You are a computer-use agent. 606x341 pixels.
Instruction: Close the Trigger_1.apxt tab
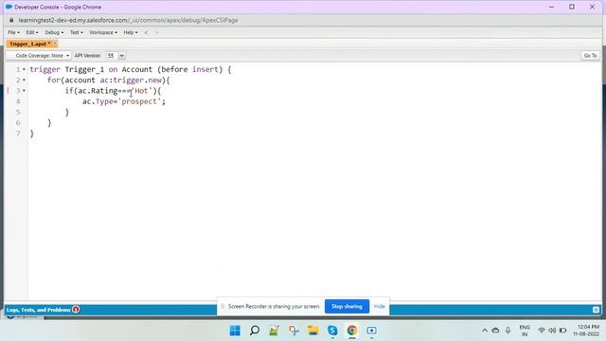55,44
